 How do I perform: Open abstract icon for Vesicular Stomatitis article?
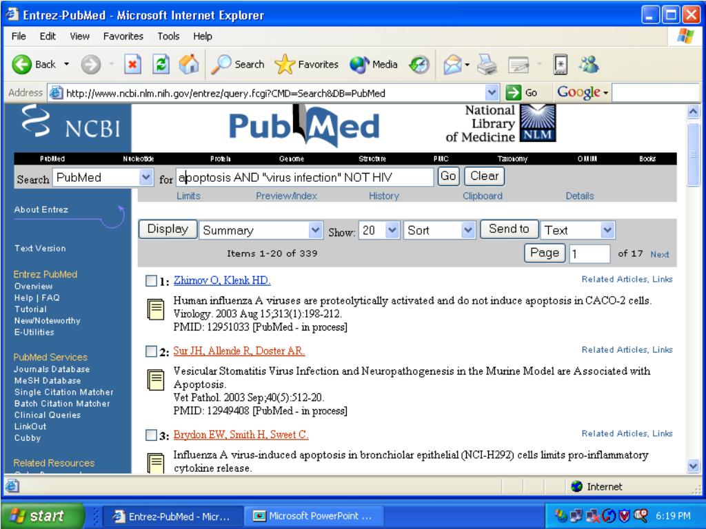pos(156,380)
